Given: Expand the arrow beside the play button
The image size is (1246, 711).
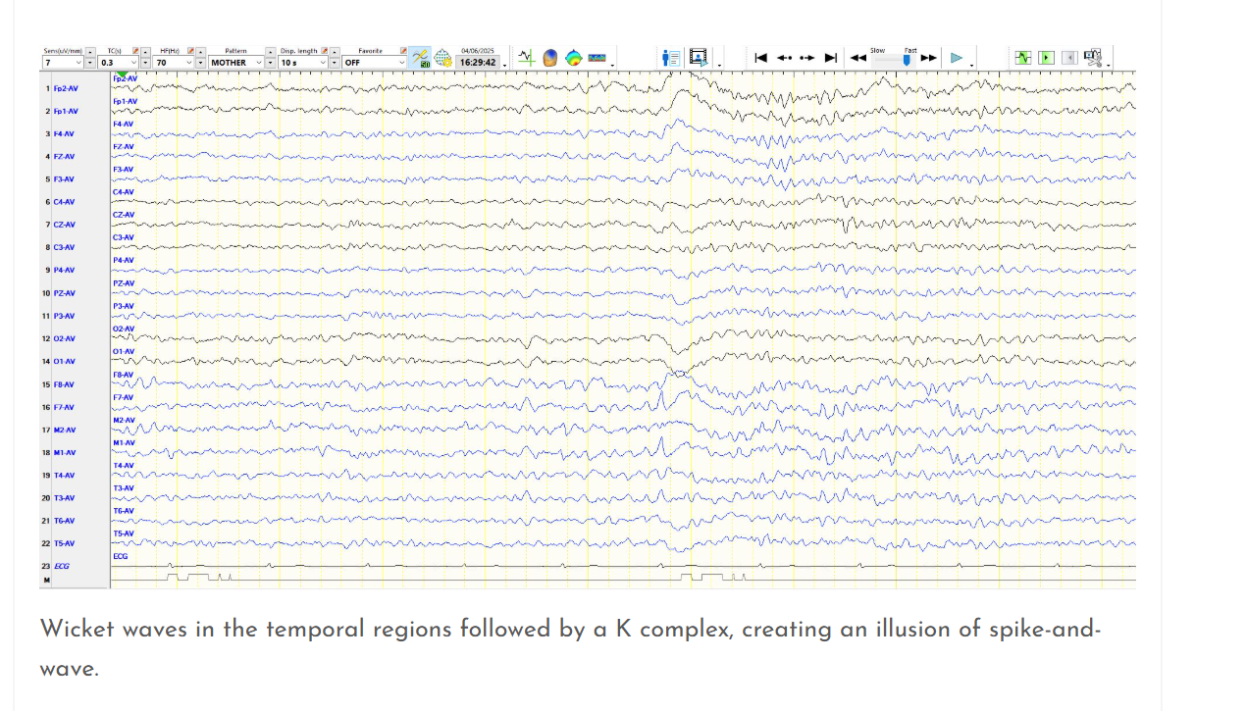Looking at the screenshot, I should (971, 66).
